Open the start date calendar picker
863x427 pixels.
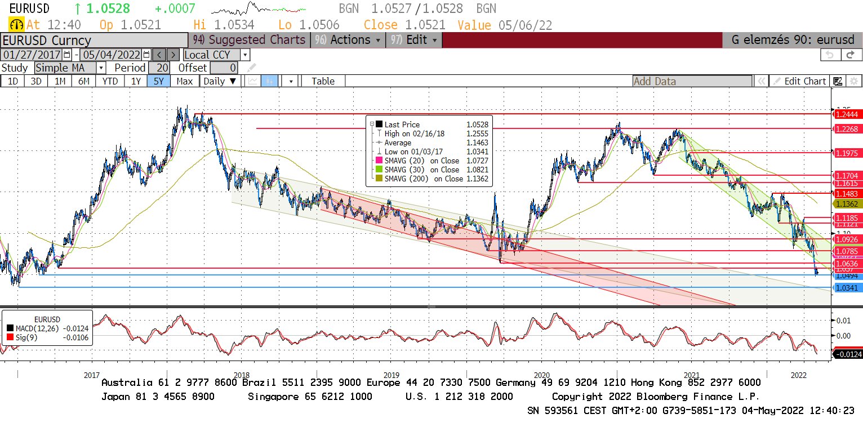(67, 55)
